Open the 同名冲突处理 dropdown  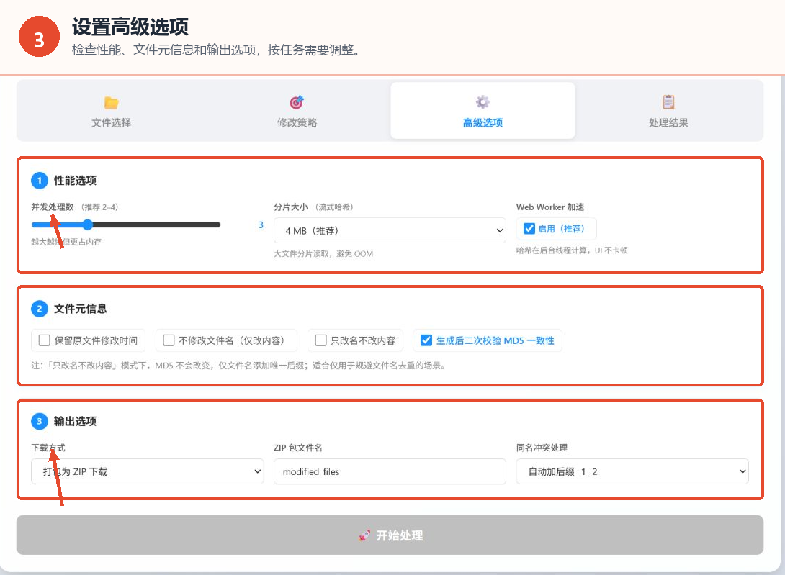point(632,471)
